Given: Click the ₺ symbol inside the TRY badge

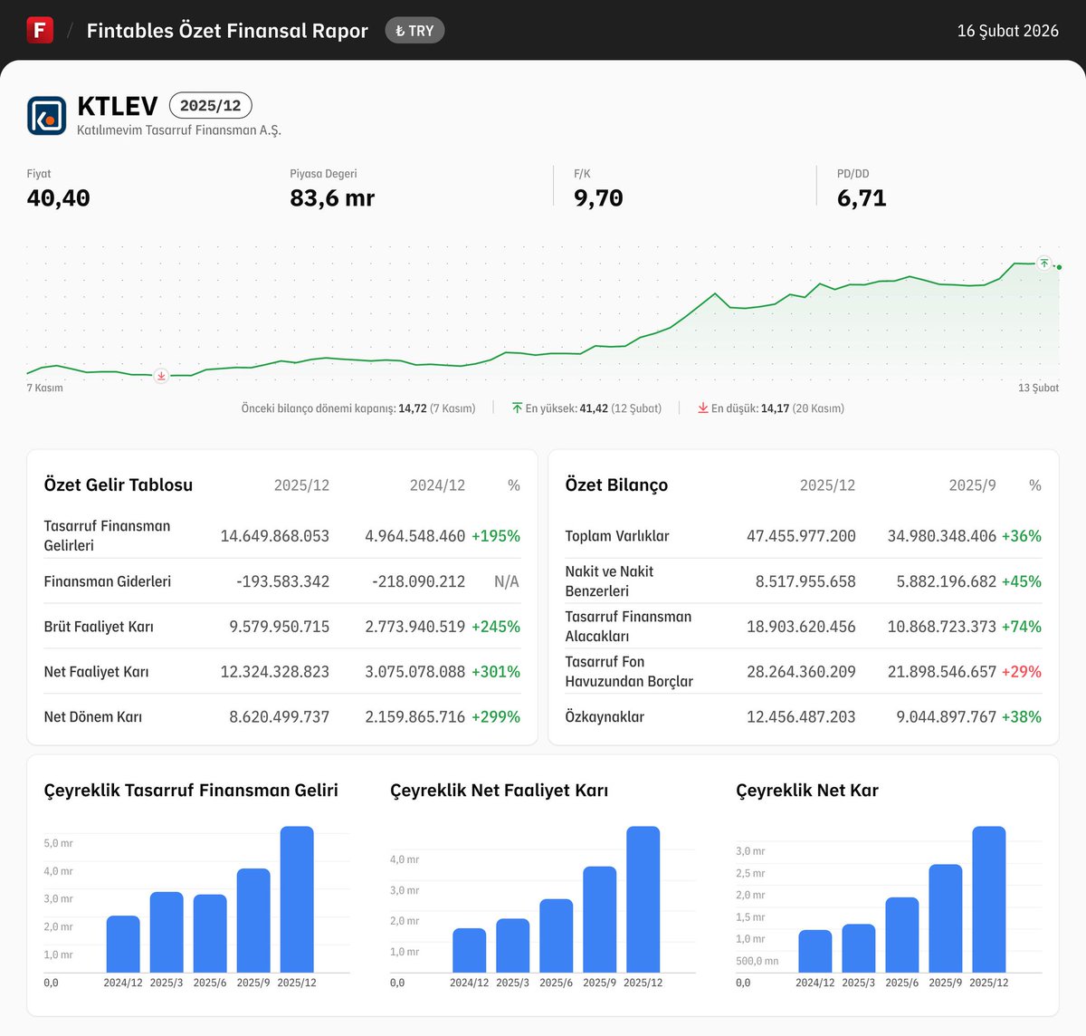Looking at the screenshot, I should coord(402,30).
